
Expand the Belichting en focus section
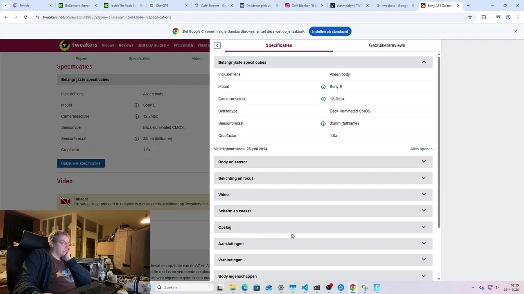point(323,178)
